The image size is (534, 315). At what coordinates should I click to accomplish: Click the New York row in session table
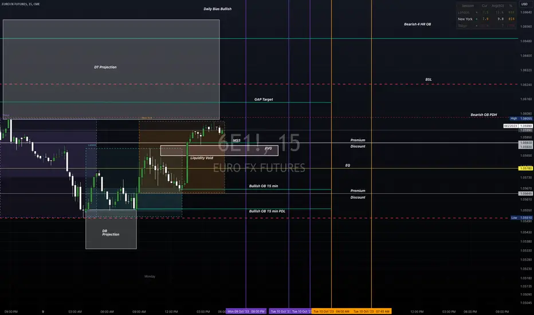point(486,19)
